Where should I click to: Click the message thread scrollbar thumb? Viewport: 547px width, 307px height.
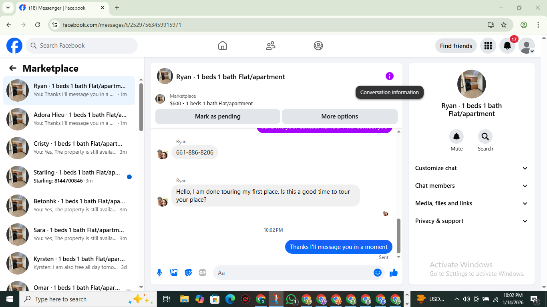(x=398, y=236)
